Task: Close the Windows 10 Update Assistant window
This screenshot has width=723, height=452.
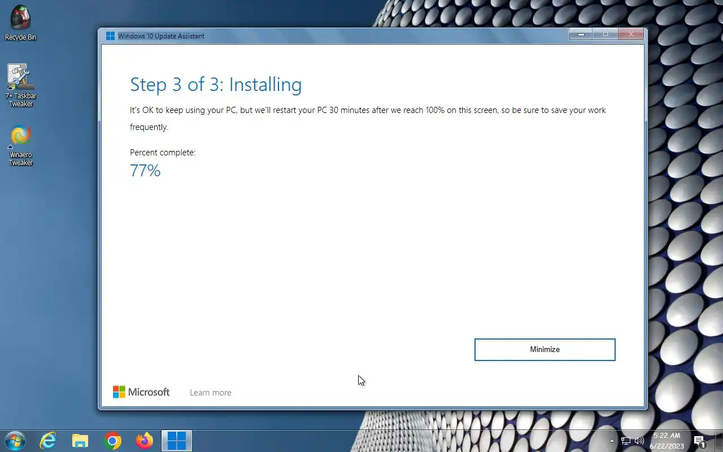Action: [630, 34]
